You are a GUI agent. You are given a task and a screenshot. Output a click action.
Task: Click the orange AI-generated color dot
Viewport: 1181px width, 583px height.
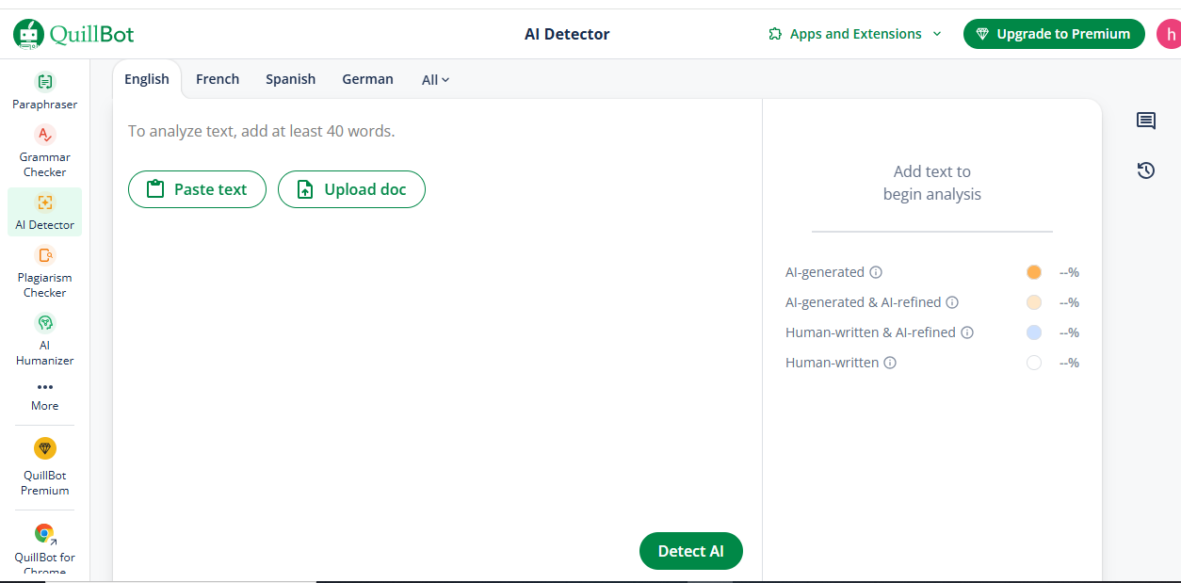(x=1034, y=272)
